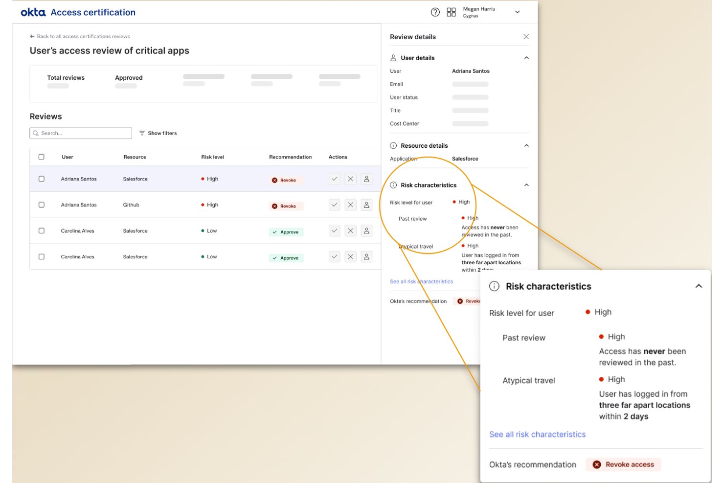Click revoke X icon in the Github row
The image size is (724, 483).
[x=351, y=205]
